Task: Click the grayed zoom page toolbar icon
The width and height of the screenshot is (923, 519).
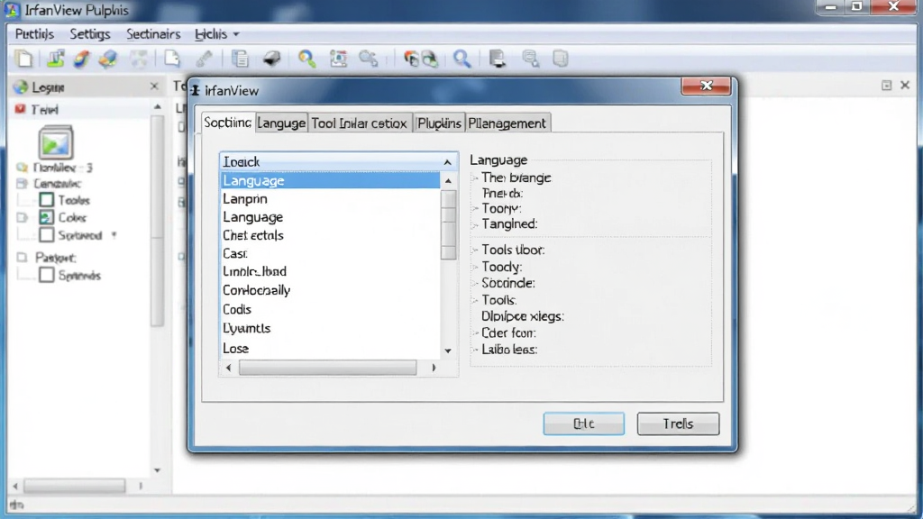Action: pyautogui.click(x=530, y=59)
